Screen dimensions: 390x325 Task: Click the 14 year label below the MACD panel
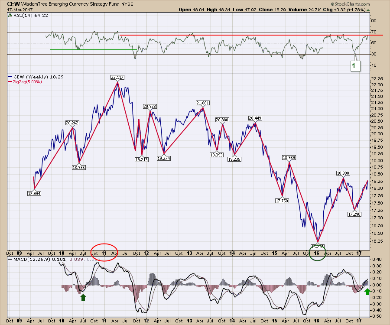pyautogui.click(x=232, y=321)
